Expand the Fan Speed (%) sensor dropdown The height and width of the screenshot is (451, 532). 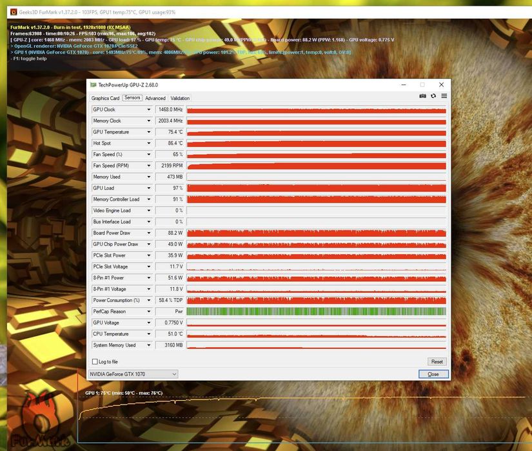[148, 154]
